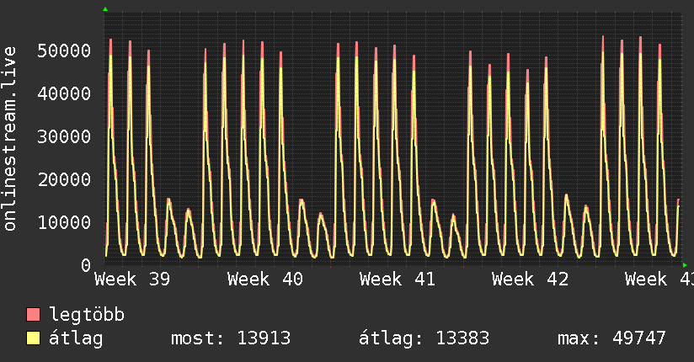Click the átlag legend label
Viewport: 694px width, 362px height.
click(x=76, y=338)
